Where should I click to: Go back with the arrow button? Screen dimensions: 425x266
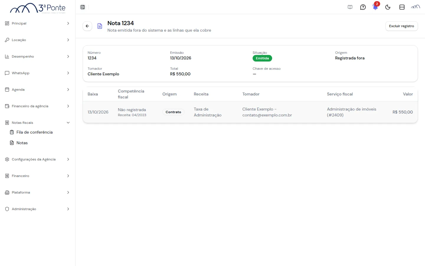pyautogui.click(x=87, y=26)
